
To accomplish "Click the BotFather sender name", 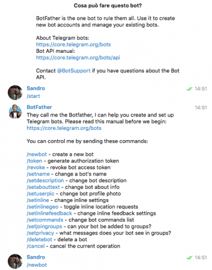I will pos(39,107).
